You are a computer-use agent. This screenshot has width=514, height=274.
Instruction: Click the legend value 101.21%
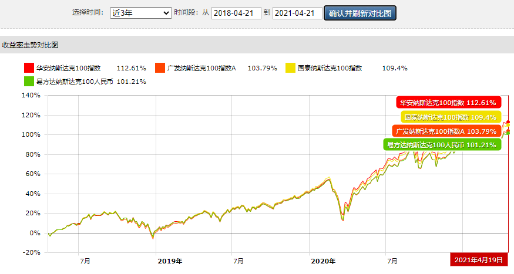click(x=131, y=82)
